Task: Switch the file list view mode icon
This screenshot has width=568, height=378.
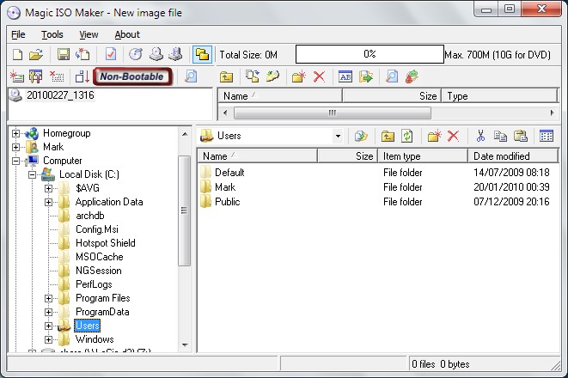Action: tap(546, 136)
